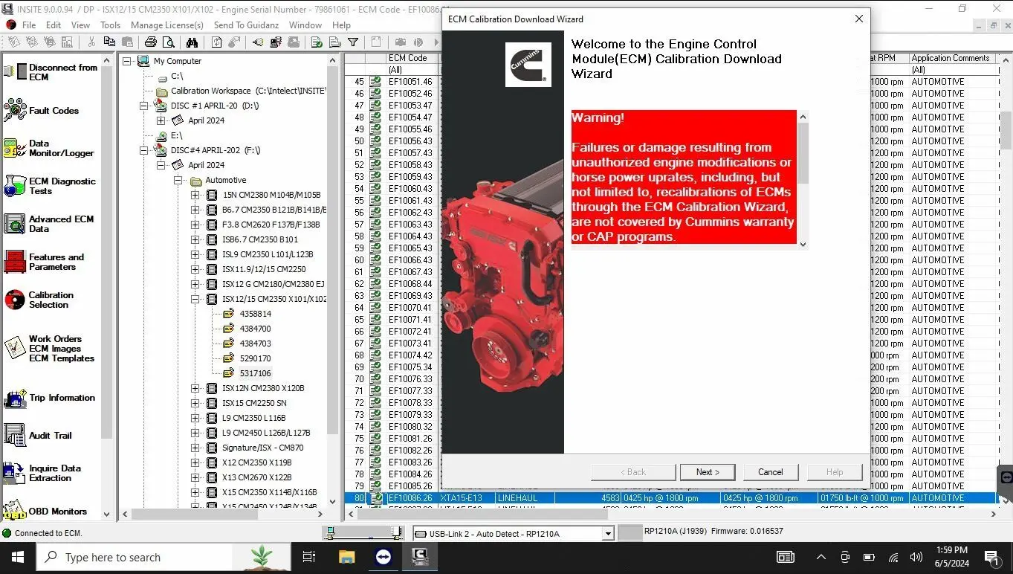Click the Cut scissors toolbar icon
This screenshot has height=574, width=1013.
tap(91, 42)
